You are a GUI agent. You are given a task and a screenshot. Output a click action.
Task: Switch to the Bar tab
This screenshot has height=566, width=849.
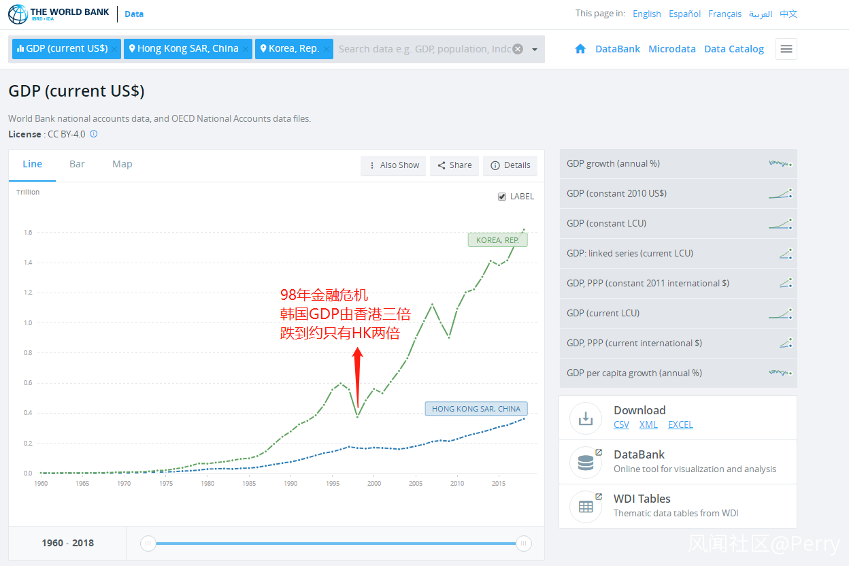pyautogui.click(x=77, y=164)
